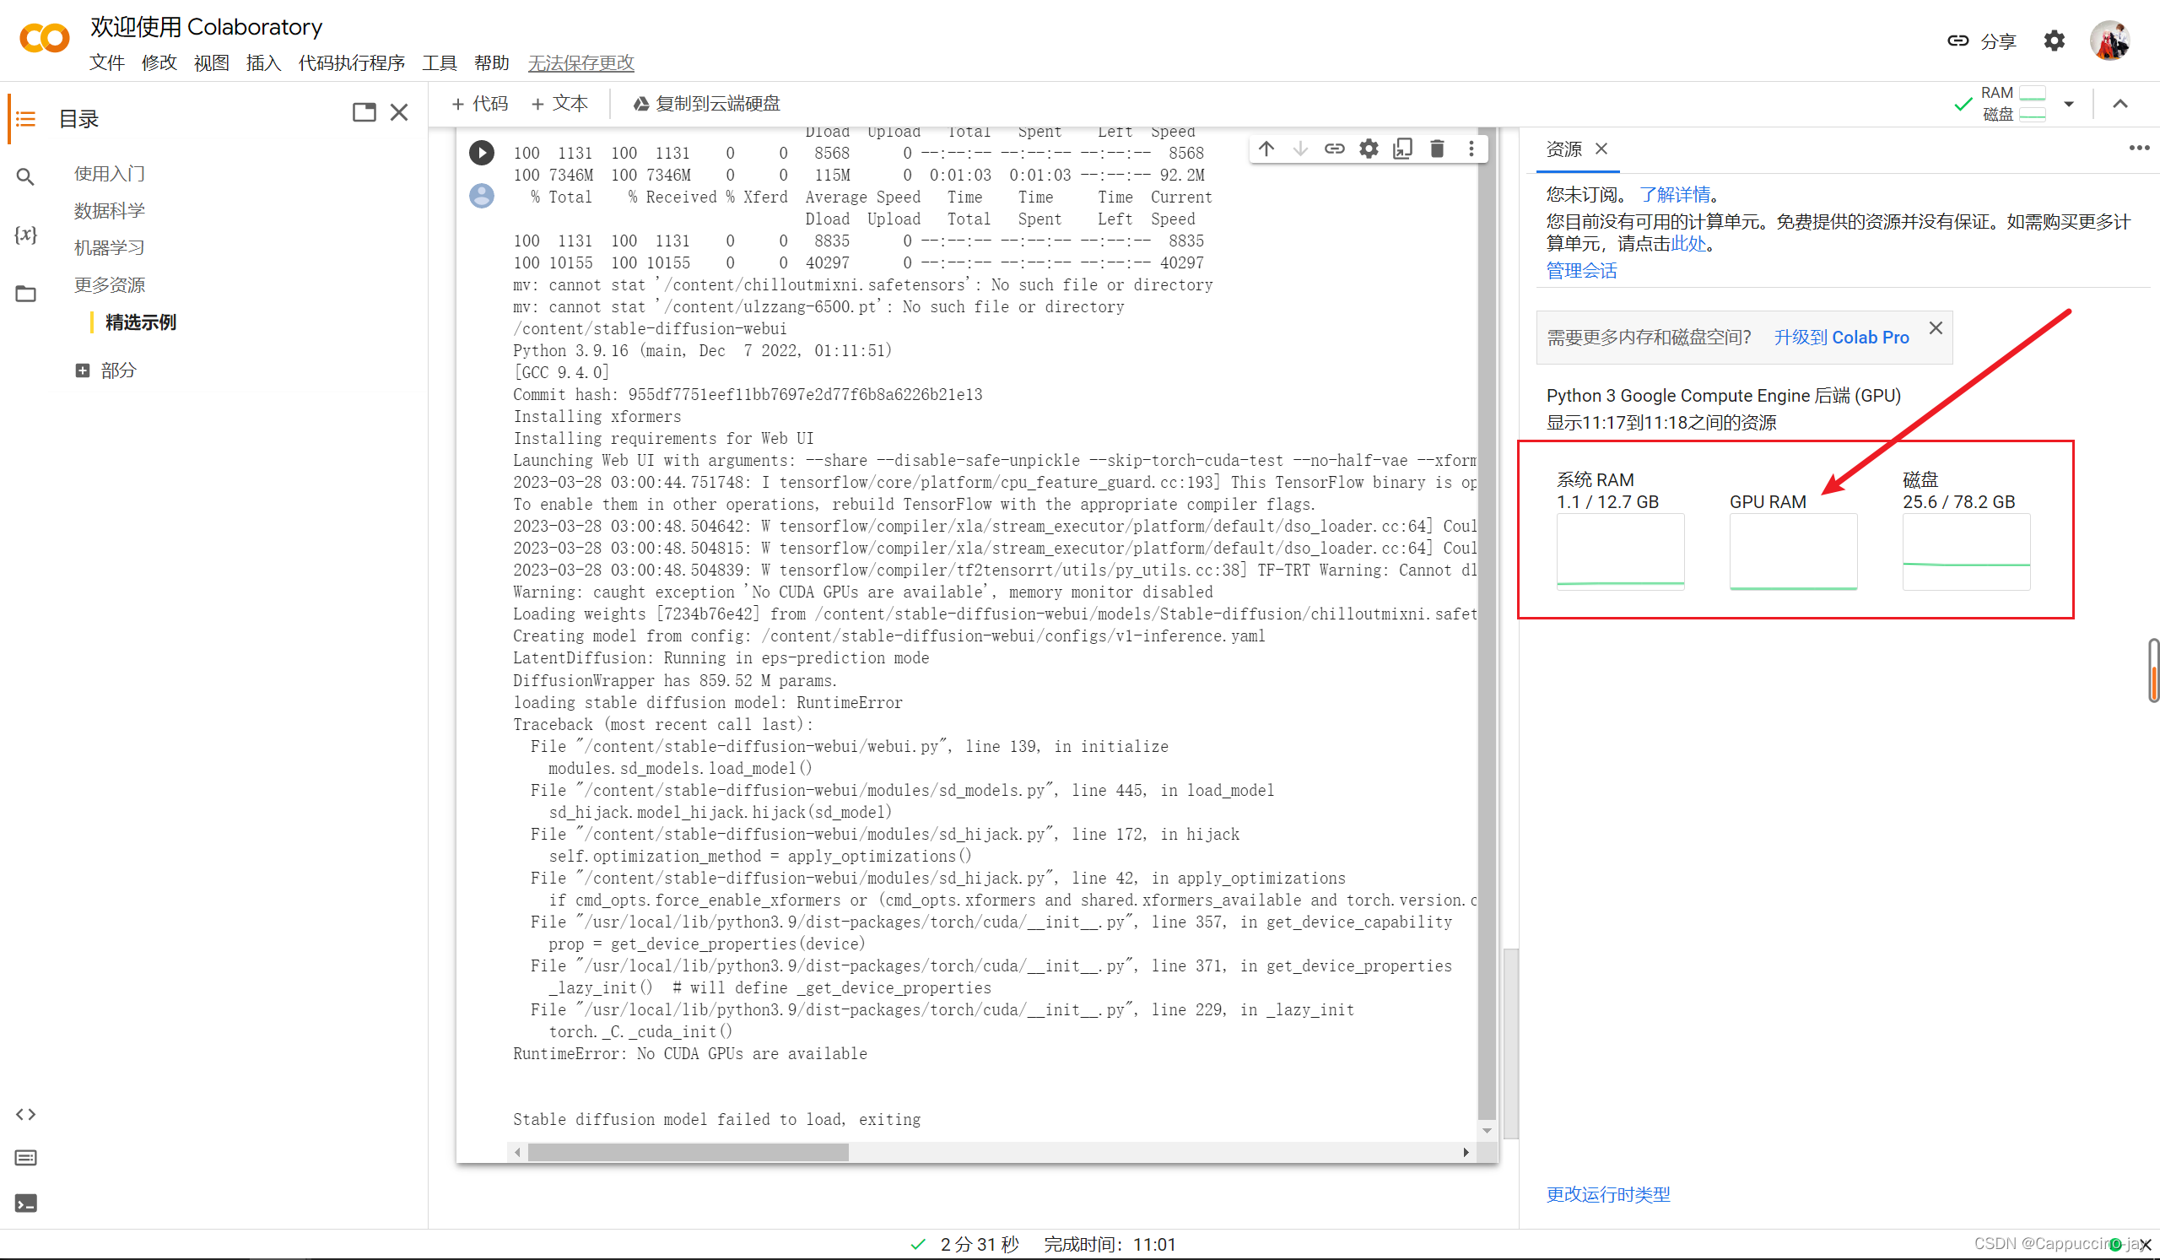Move cell down with arrow icon
The image size is (2160, 1260).
pyautogui.click(x=1300, y=149)
